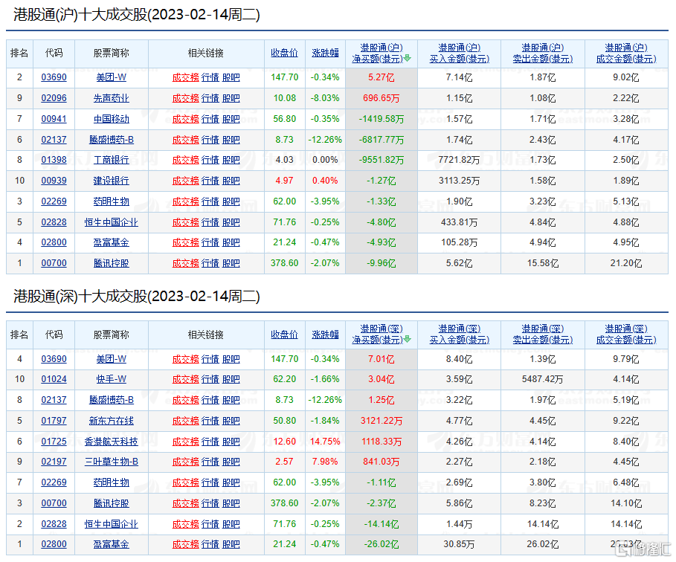Open stock code 00939 link

coord(54,181)
